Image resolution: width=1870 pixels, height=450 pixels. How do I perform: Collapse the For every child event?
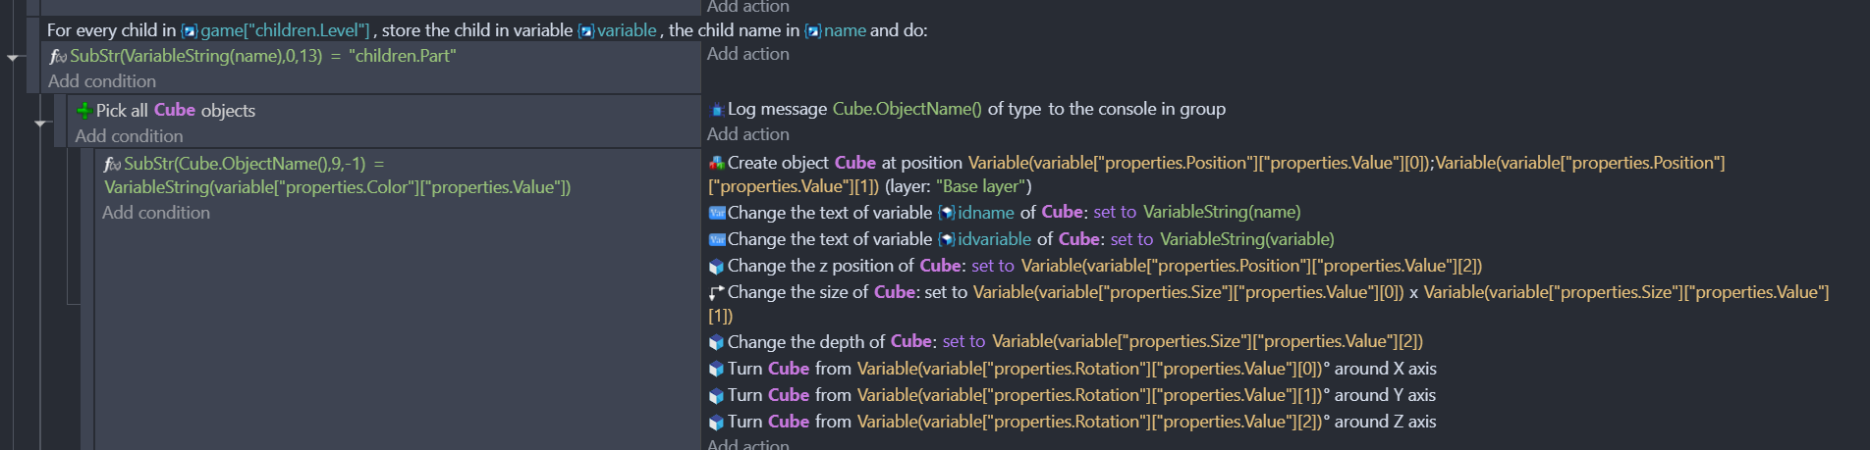pos(14,58)
